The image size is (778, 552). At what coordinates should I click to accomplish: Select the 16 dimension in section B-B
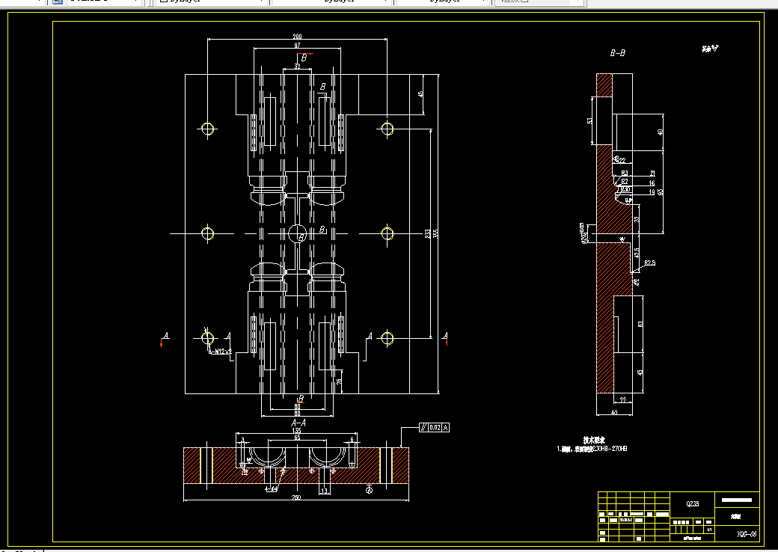tap(652, 183)
